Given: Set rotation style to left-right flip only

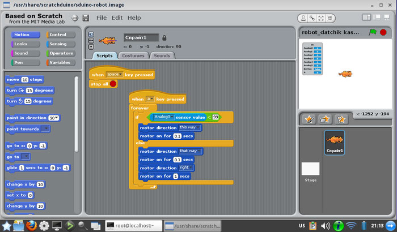Looking at the screenshot, I should click(91, 40).
